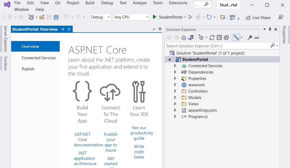The height and width of the screenshot is (168, 290).
Task: Collapse the StudentPortal project node
Action: [170, 59]
